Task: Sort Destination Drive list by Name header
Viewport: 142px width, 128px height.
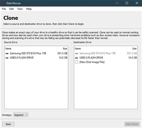Action: pos(100,49)
